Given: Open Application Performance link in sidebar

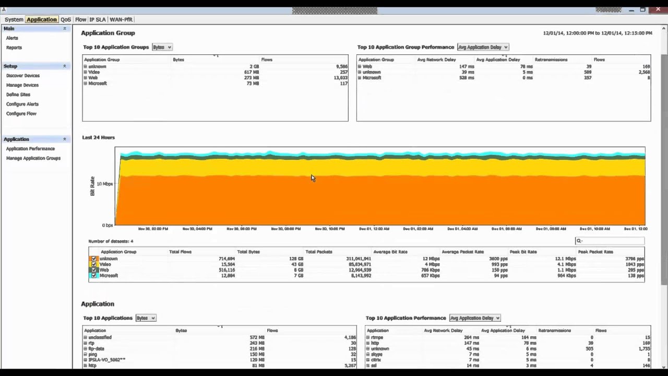Looking at the screenshot, I should (x=30, y=149).
